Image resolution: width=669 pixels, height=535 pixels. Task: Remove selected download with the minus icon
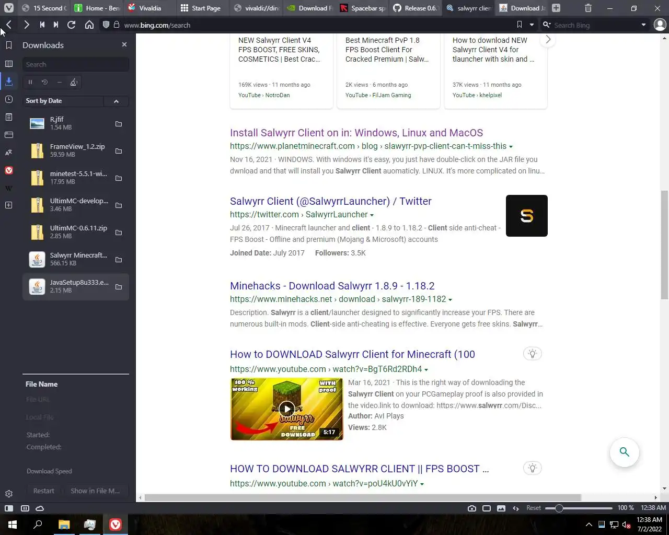click(x=60, y=82)
